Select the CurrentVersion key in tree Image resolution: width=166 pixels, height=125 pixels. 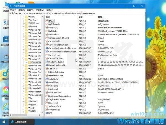pyautogui.click(x=36, y=62)
